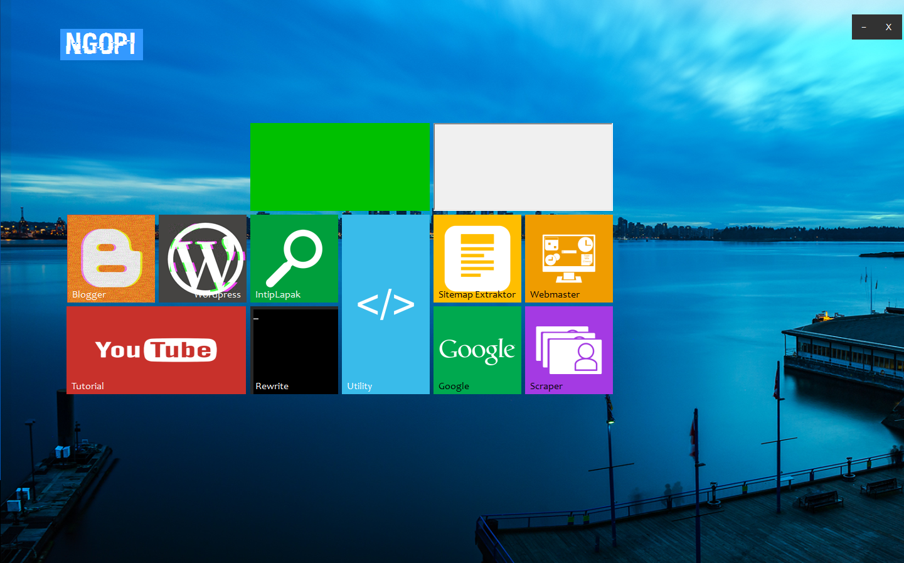Viewport: 904px width, 563px height.
Task: Click the "Utility" text label
Action: (x=359, y=386)
